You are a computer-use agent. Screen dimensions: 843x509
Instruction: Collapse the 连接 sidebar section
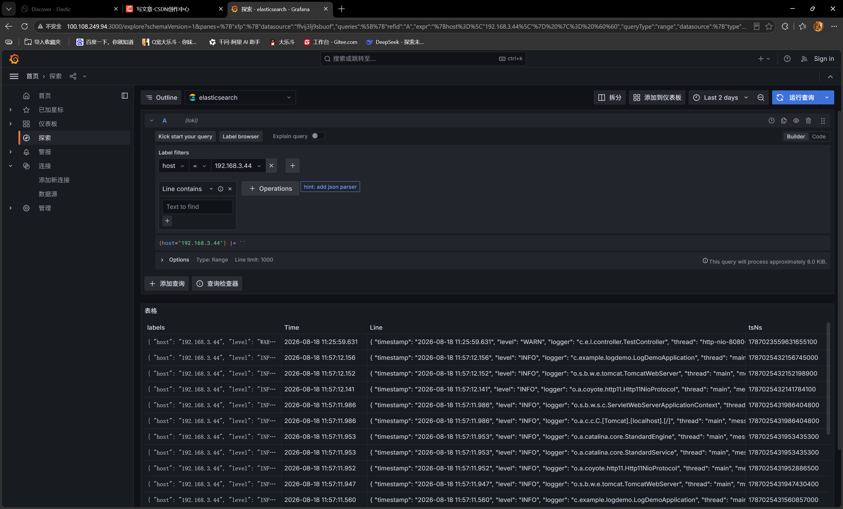[x=11, y=166]
